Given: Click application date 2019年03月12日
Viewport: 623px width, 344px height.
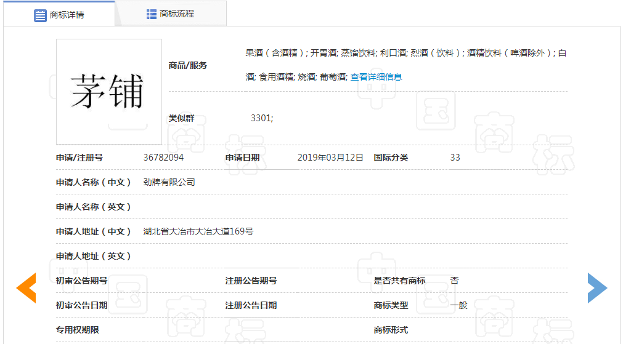Looking at the screenshot, I should tap(330, 158).
